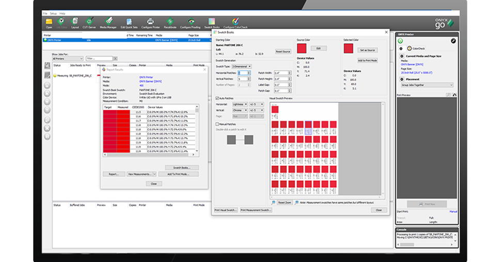Click the Manual link next to Start Print
The height and width of the screenshot is (262, 501).
[x=453, y=212]
